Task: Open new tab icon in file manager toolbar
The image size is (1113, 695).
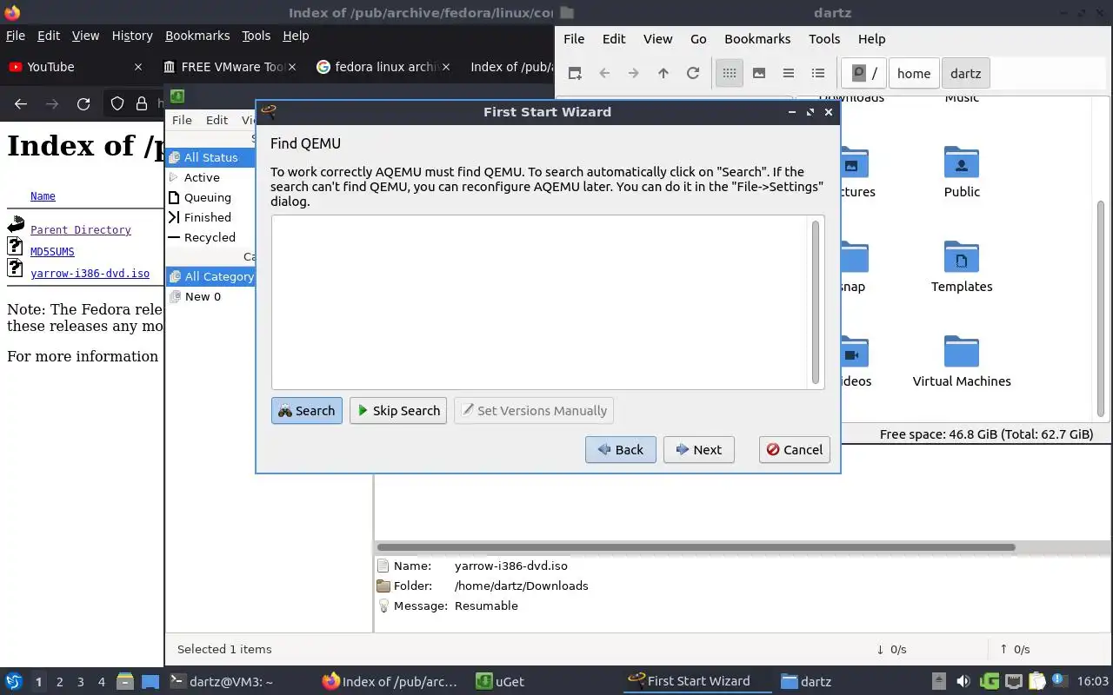Action: tap(575, 74)
